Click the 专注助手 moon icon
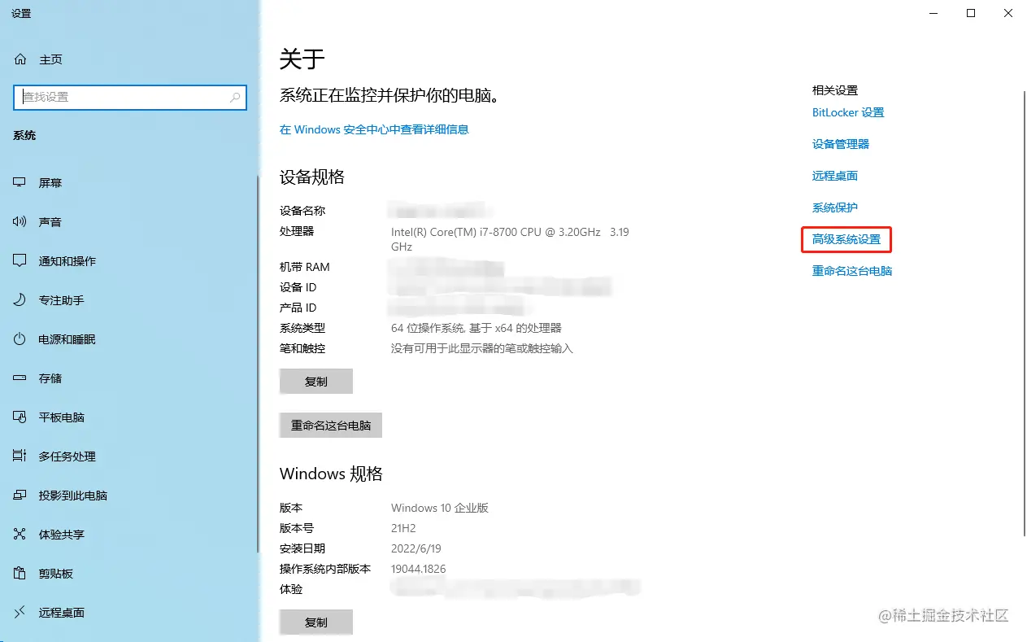Viewport: 1027px width, 642px height. (x=20, y=300)
